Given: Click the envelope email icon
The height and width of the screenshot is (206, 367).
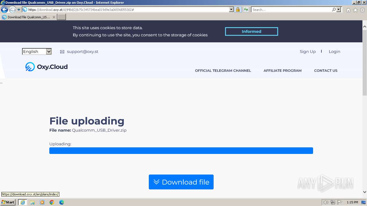Looking at the screenshot, I should click(62, 52).
